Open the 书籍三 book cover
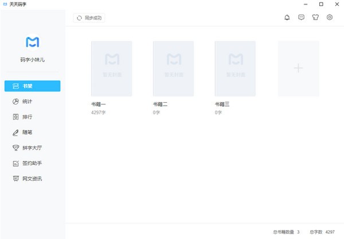Viewport: 344px width, 239px height. [235, 68]
